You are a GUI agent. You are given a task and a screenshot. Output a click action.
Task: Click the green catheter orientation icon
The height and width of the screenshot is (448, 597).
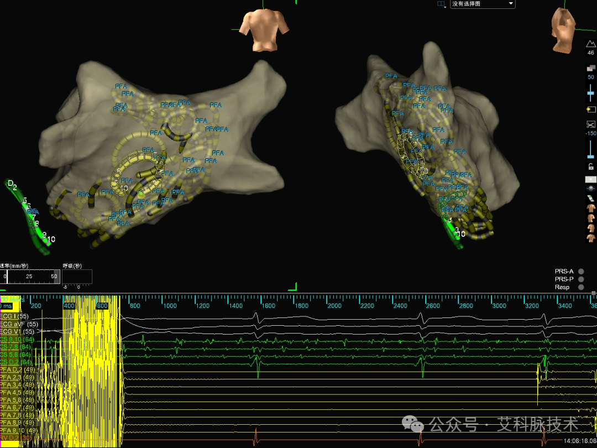pos(590,198)
